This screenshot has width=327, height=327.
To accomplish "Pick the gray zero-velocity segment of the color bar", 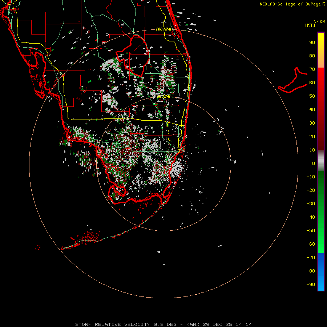I will (321, 161).
